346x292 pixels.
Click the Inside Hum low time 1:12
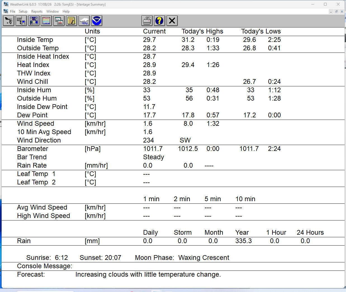[274, 90]
